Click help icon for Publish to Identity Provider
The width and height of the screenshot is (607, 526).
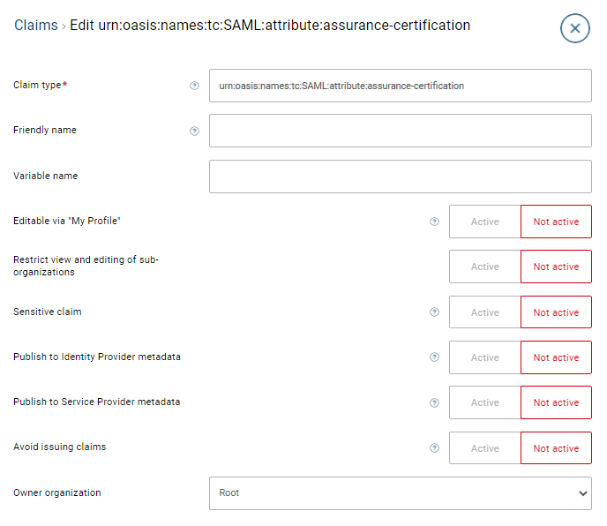click(434, 357)
